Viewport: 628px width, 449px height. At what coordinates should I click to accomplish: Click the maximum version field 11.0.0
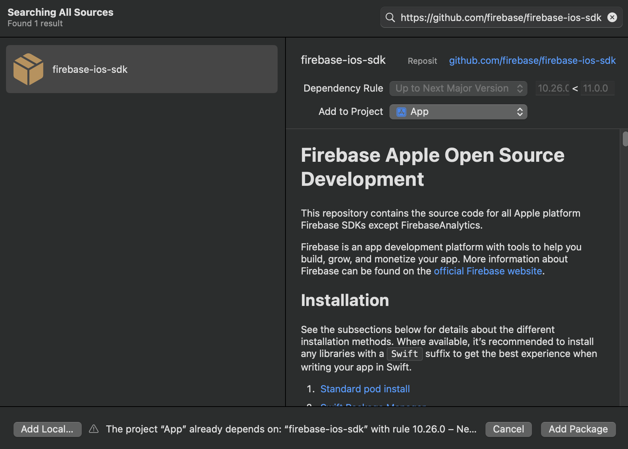point(597,89)
